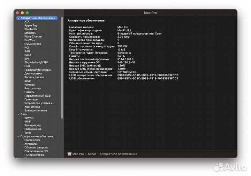Select Тома in the sidebar
The height and width of the screenshot is (176, 251).
(28, 133)
